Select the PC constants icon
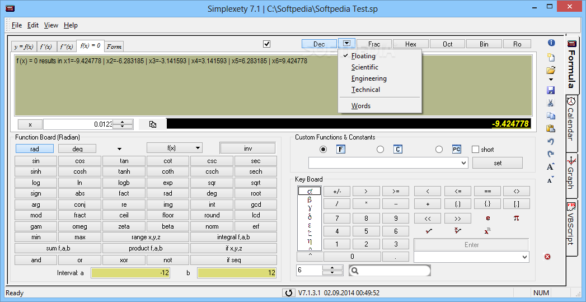 [456, 149]
